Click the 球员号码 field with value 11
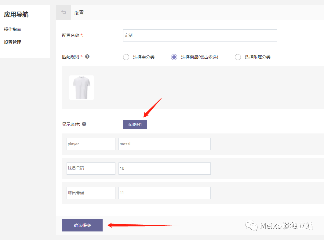 tap(164, 193)
